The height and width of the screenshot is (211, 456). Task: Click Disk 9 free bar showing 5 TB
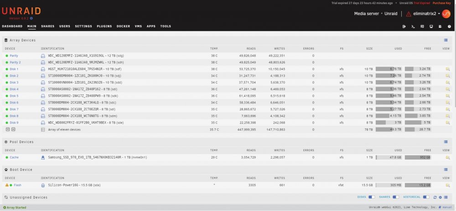(x=418, y=123)
